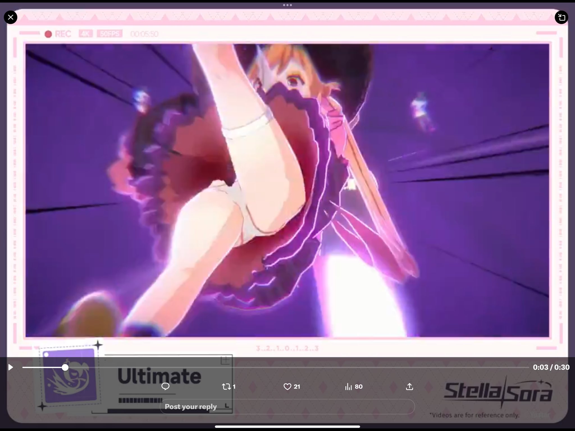The image size is (575, 431).
Task: Seek to the middle of the video timeline
Action: [x=276, y=367]
